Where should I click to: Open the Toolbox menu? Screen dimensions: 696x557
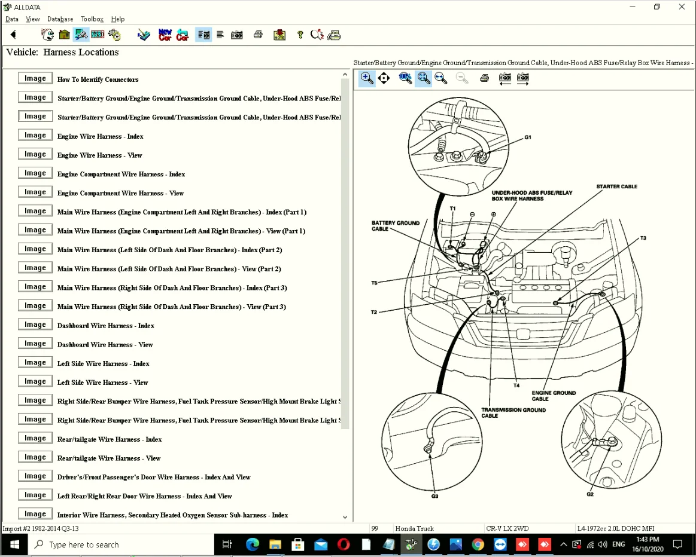[x=92, y=19]
